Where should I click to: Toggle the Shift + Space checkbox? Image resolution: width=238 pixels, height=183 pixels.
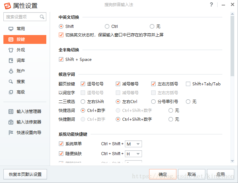pyautogui.click(x=61, y=59)
